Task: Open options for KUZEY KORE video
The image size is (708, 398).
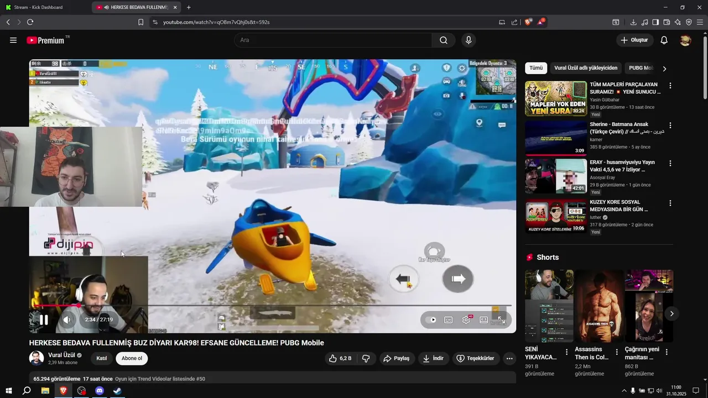Action: point(670,203)
